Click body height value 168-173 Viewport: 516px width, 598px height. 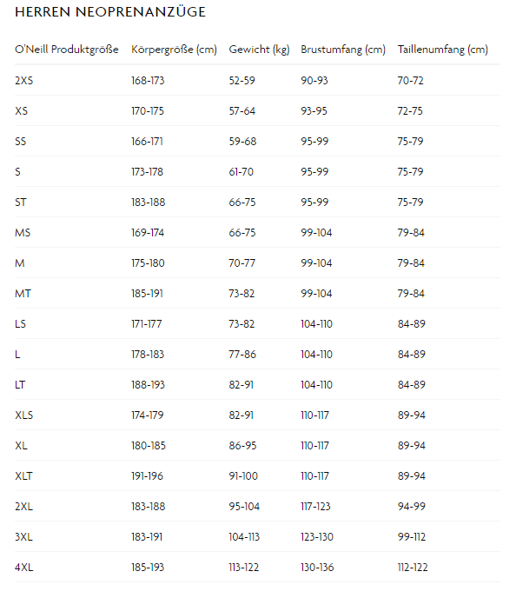pyautogui.click(x=148, y=81)
